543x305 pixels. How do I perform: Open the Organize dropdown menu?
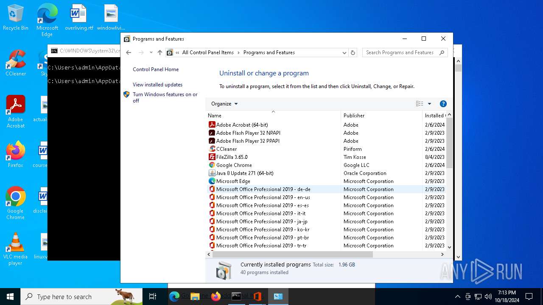click(224, 104)
